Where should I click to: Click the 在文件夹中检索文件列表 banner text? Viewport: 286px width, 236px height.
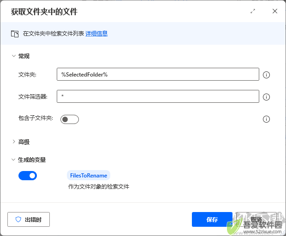(x=54, y=34)
